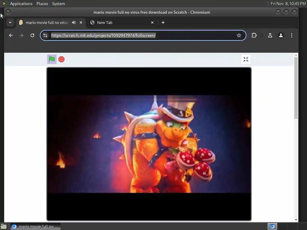
Task: Mute the mario movie tab audio
Action: pos(74,22)
